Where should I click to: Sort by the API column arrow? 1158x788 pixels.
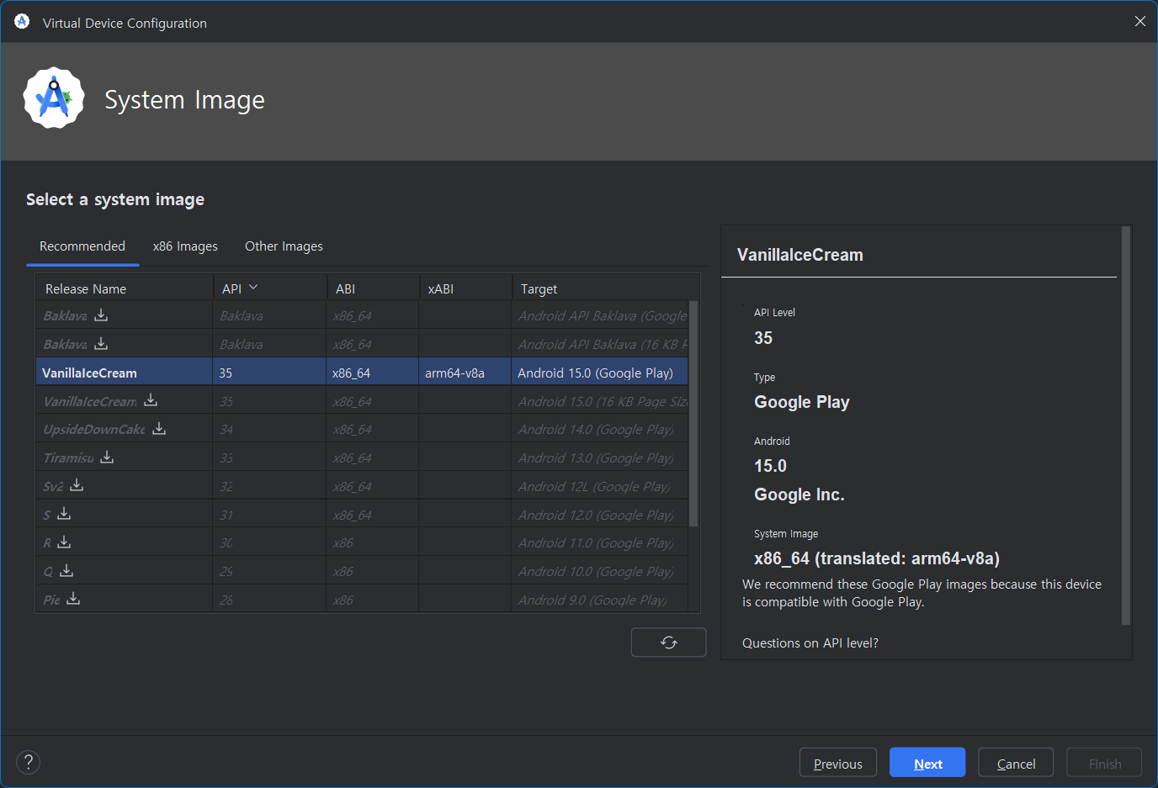click(253, 288)
